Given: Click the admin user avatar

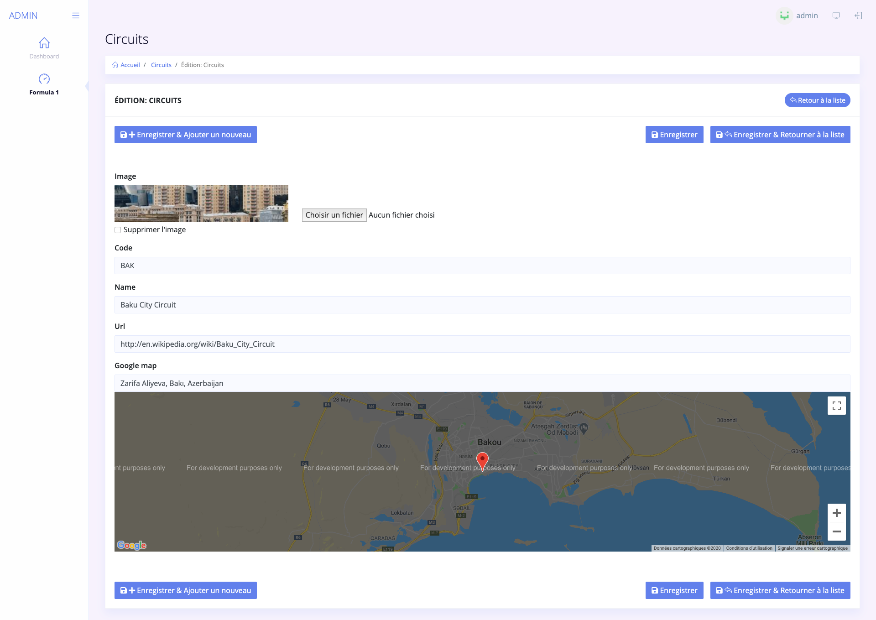Looking at the screenshot, I should 784,16.
